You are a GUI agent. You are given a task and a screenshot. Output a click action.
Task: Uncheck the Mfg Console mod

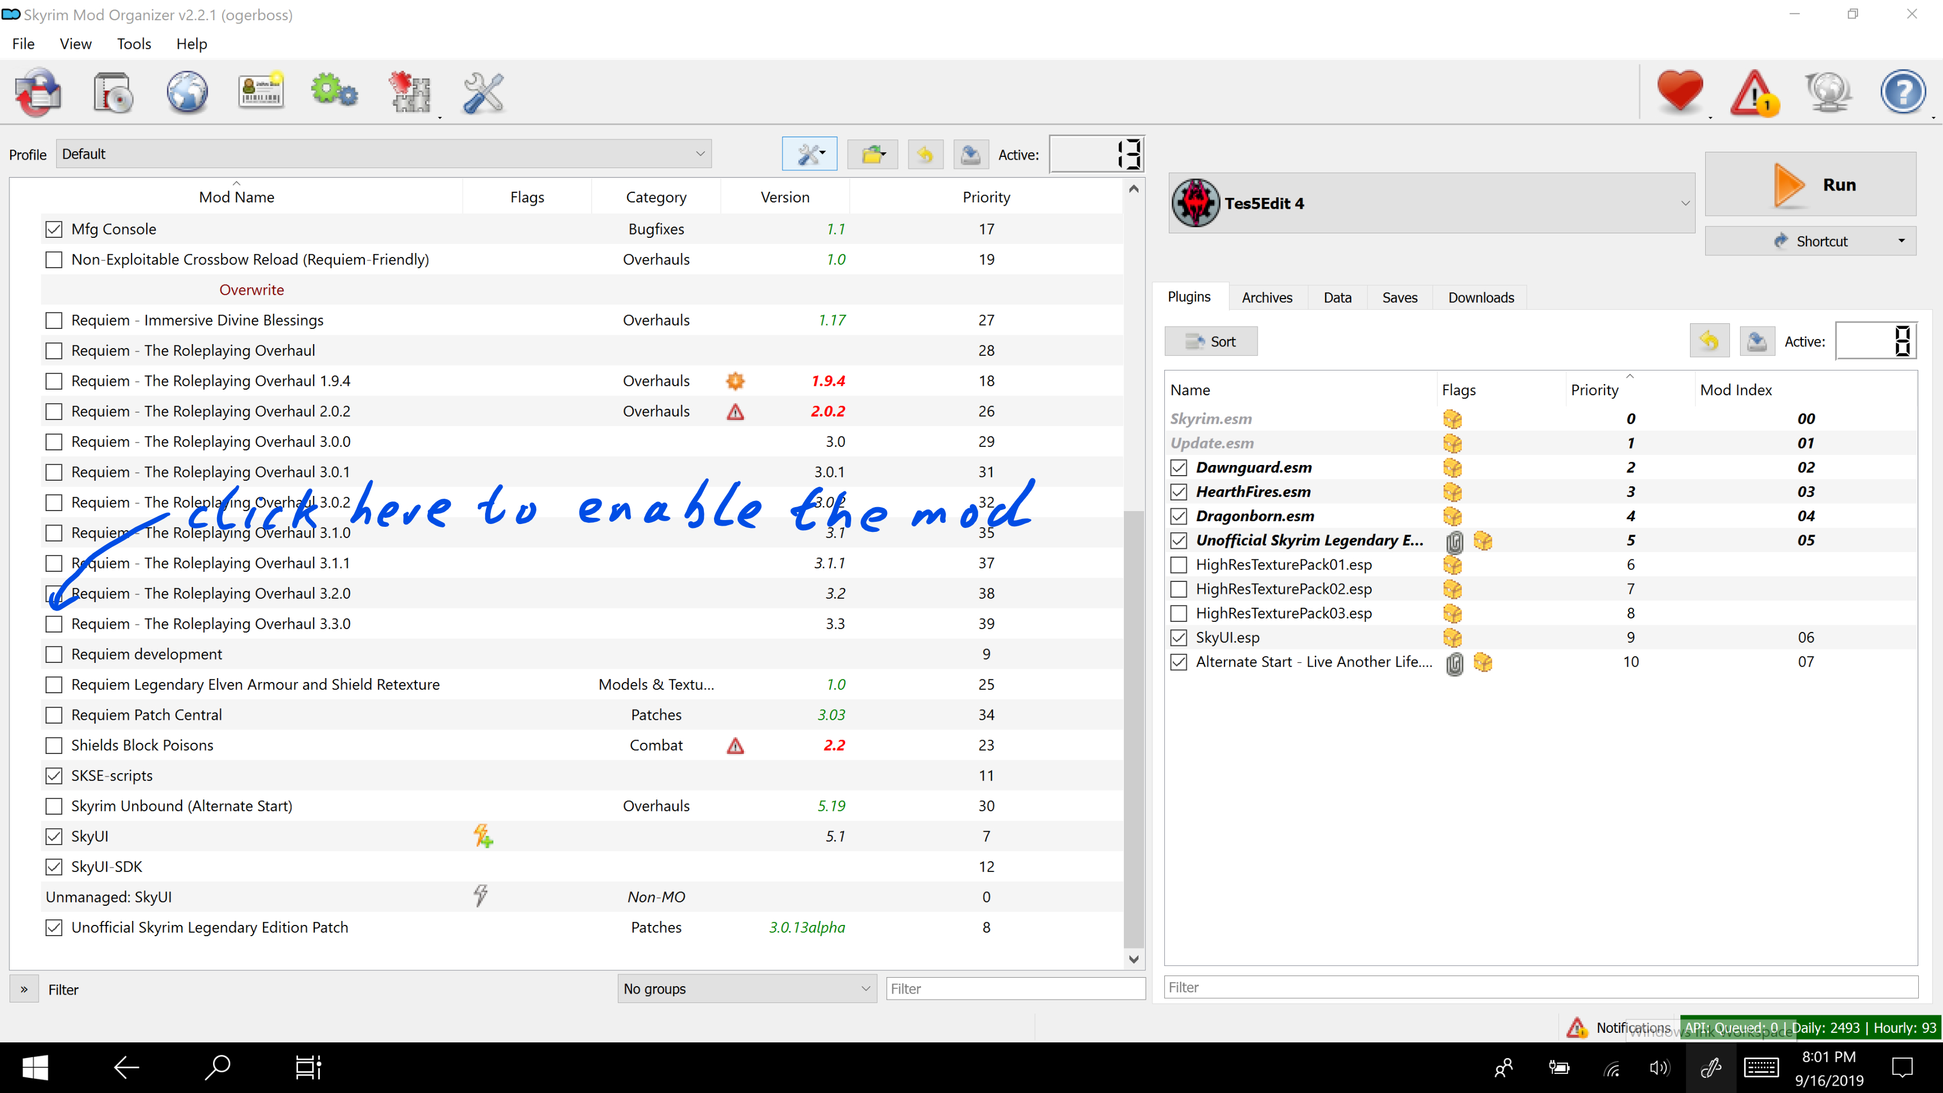[x=53, y=229]
